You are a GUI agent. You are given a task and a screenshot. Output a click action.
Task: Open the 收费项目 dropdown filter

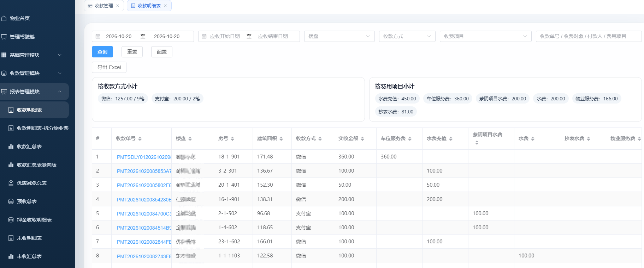click(x=485, y=36)
